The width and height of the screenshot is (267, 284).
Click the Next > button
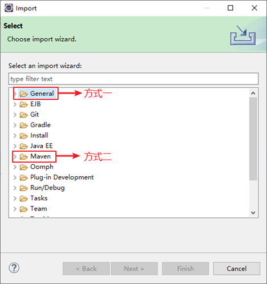[x=134, y=269]
